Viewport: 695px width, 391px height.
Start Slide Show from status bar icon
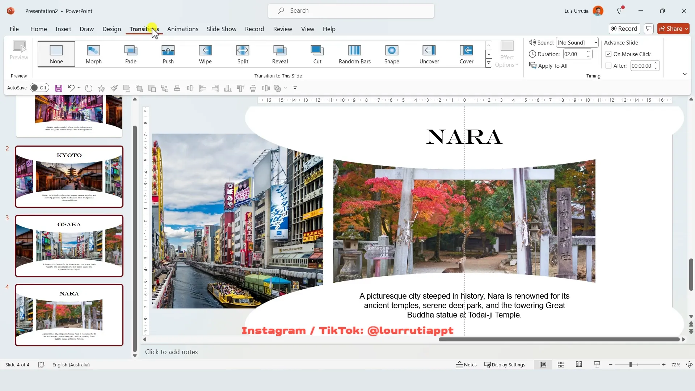pyautogui.click(x=597, y=365)
